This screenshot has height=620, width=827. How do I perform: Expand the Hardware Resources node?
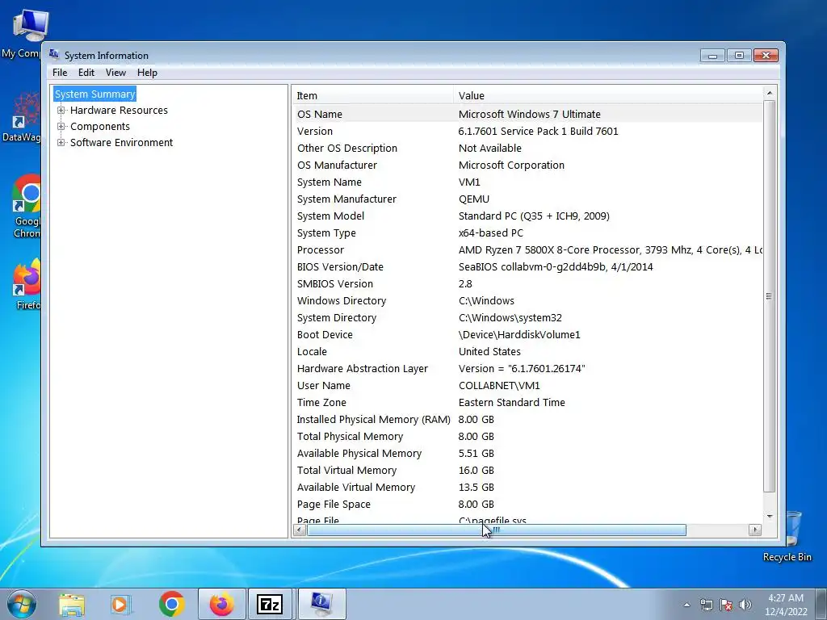[x=61, y=110]
